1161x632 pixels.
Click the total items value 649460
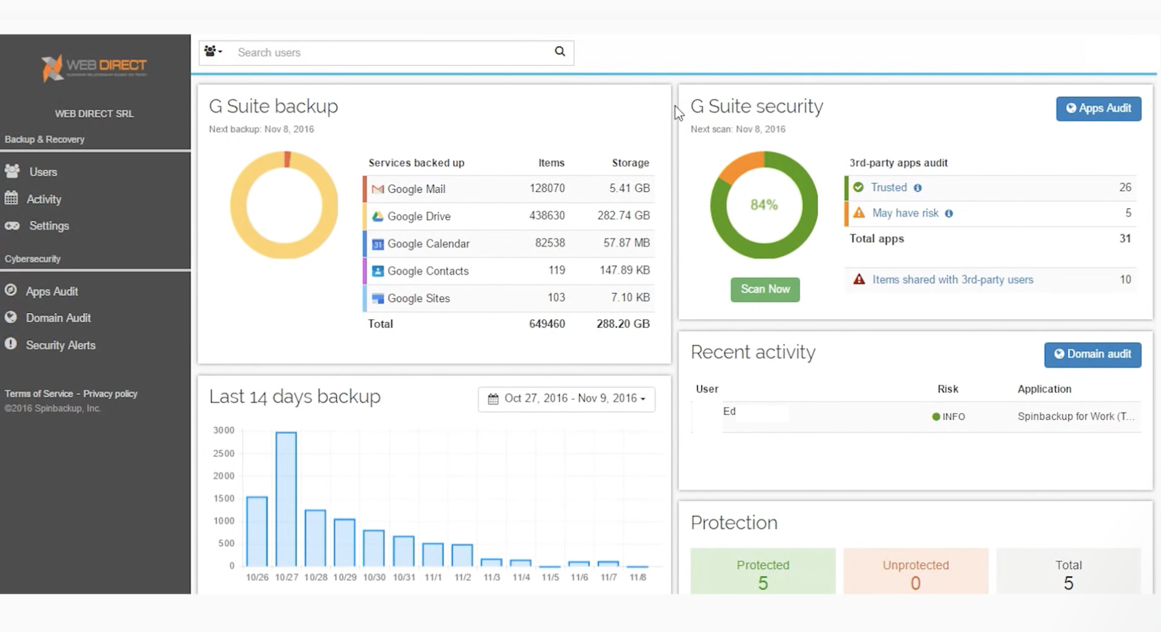[547, 324]
